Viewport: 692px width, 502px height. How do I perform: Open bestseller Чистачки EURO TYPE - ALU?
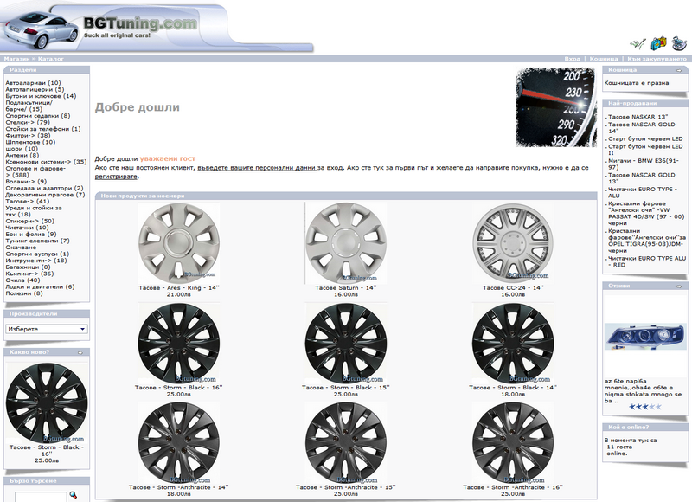(642, 192)
